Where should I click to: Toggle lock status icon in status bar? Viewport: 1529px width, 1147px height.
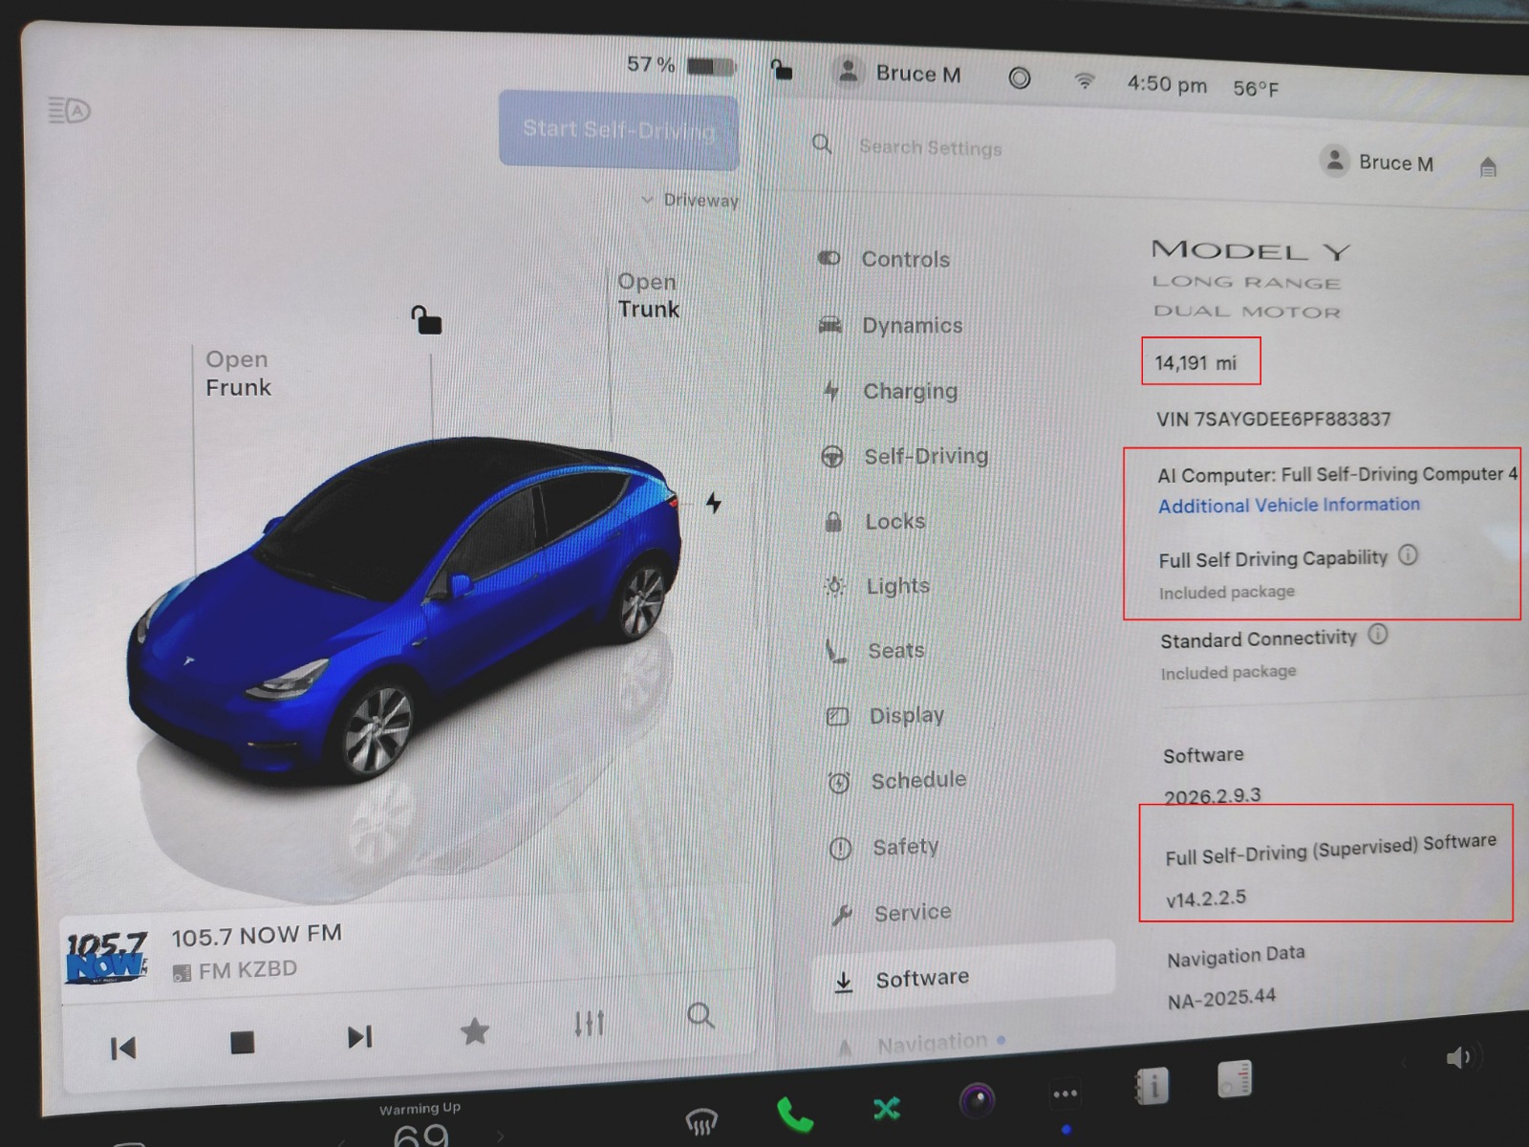point(782,70)
